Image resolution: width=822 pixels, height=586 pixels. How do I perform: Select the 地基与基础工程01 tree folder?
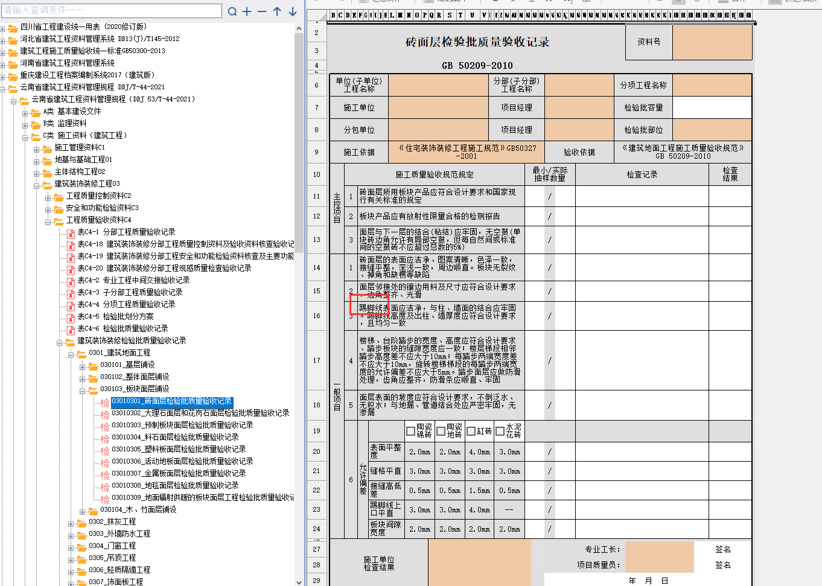tap(83, 159)
